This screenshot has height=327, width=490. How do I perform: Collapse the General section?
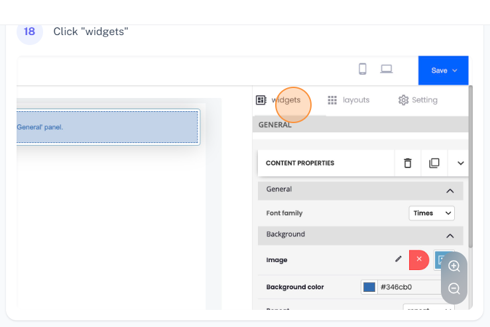pos(450,191)
